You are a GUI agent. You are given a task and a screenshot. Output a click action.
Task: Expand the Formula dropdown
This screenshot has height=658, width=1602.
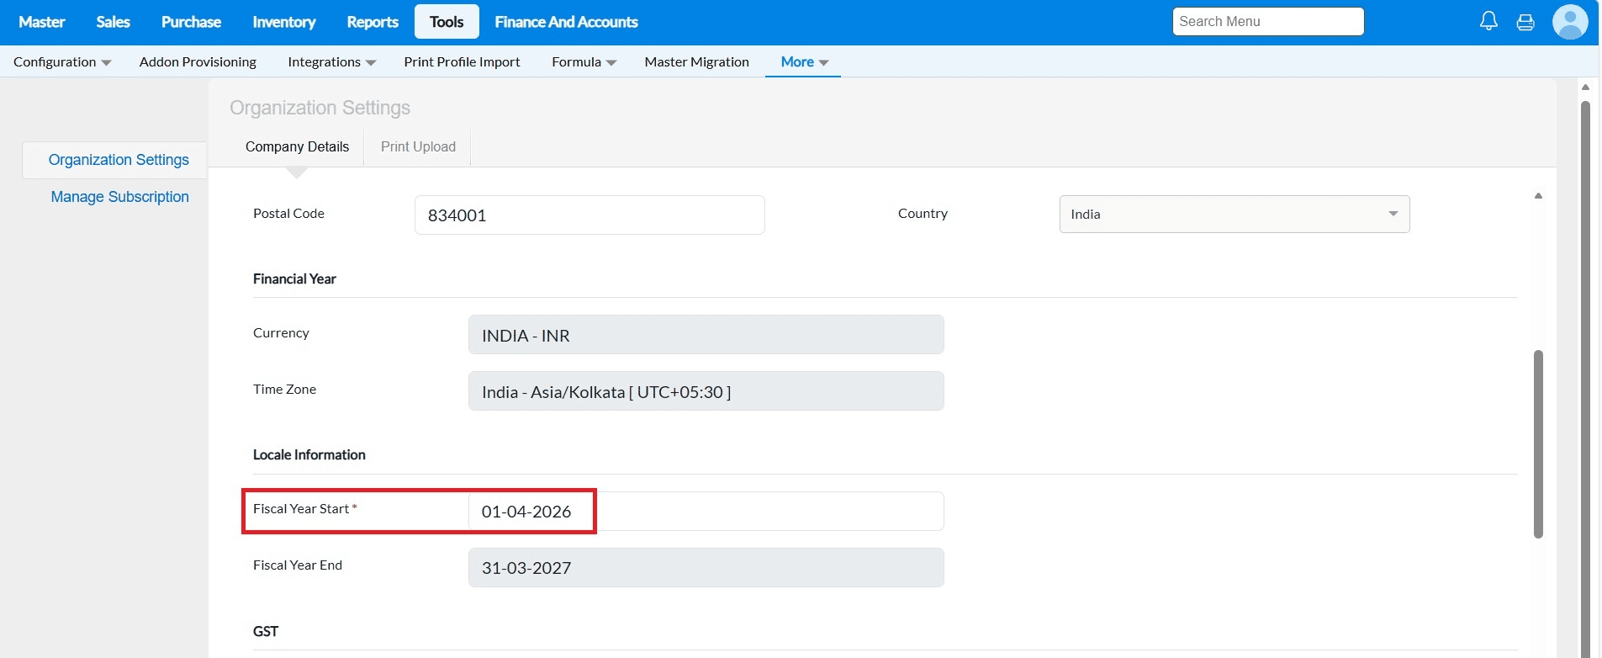pyautogui.click(x=584, y=62)
